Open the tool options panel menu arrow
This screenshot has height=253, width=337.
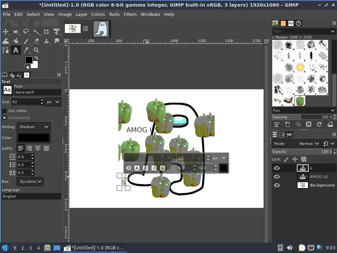click(x=59, y=75)
